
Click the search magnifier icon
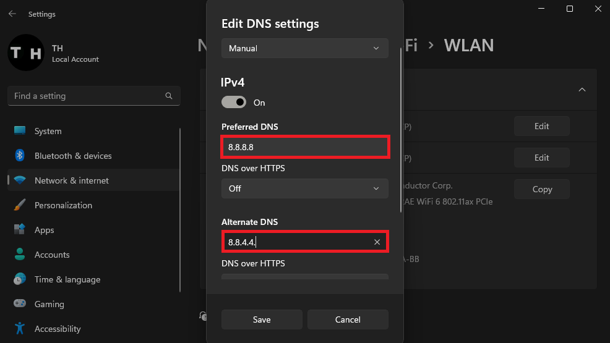169,96
